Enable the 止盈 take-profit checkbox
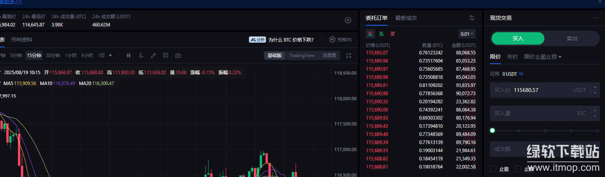Image resolution: width=605 pixels, height=177 pixels. 493,169
